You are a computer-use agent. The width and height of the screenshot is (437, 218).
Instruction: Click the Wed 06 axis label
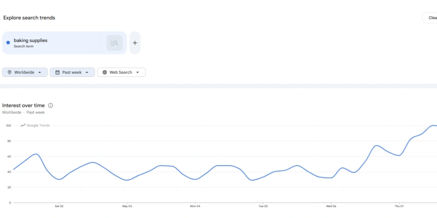tap(331, 207)
